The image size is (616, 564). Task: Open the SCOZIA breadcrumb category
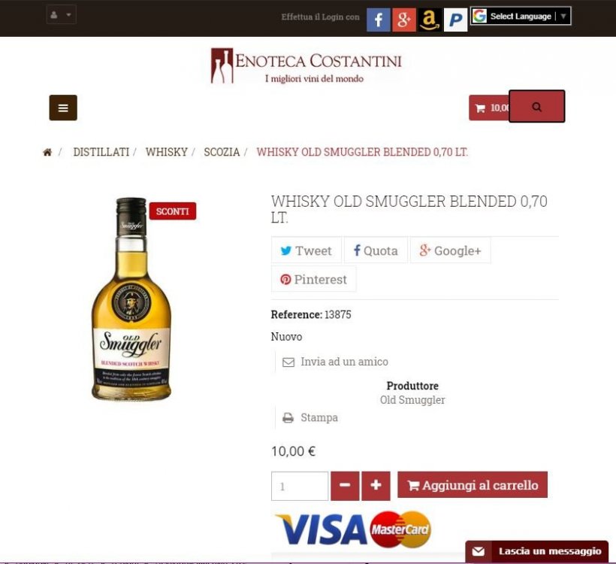pyautogui.click(x=222, y=152)
